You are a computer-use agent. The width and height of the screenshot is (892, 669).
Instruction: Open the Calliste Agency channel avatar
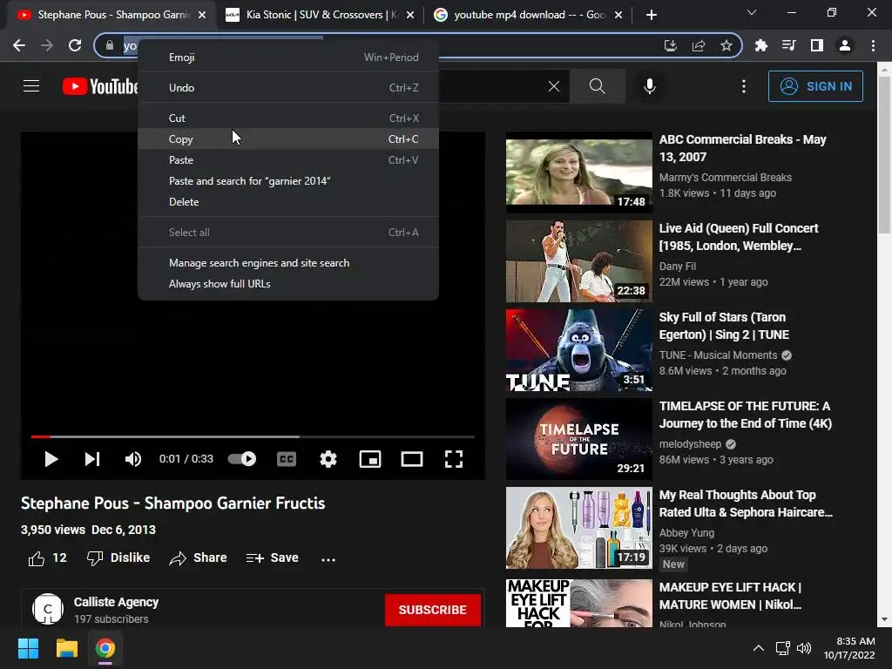coord(48,609)
